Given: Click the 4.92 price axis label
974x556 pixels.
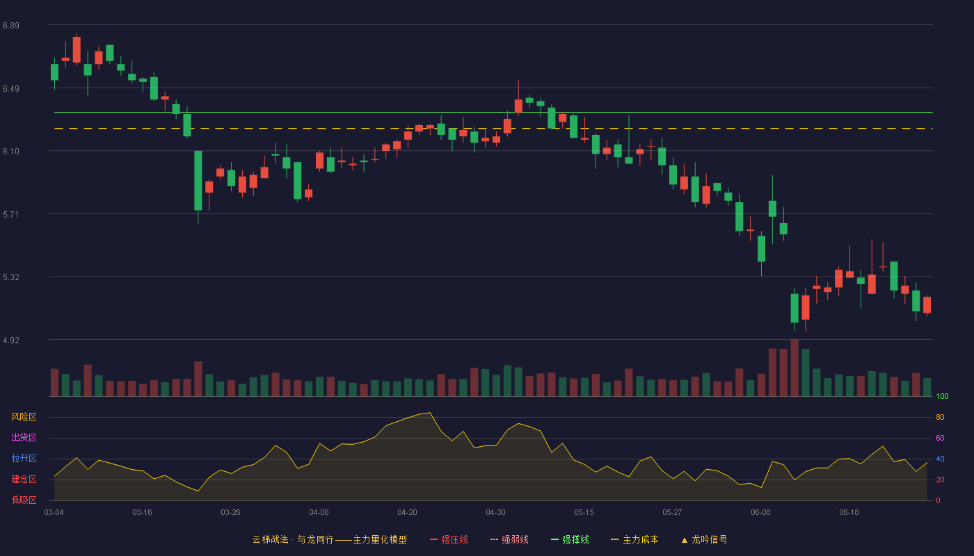Looking at the screenshot, I should click(x=11, y=341).
